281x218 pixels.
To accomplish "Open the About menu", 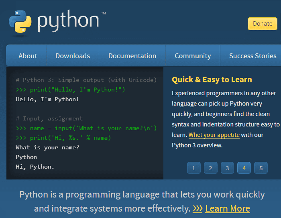I will (x=28, y=56).
